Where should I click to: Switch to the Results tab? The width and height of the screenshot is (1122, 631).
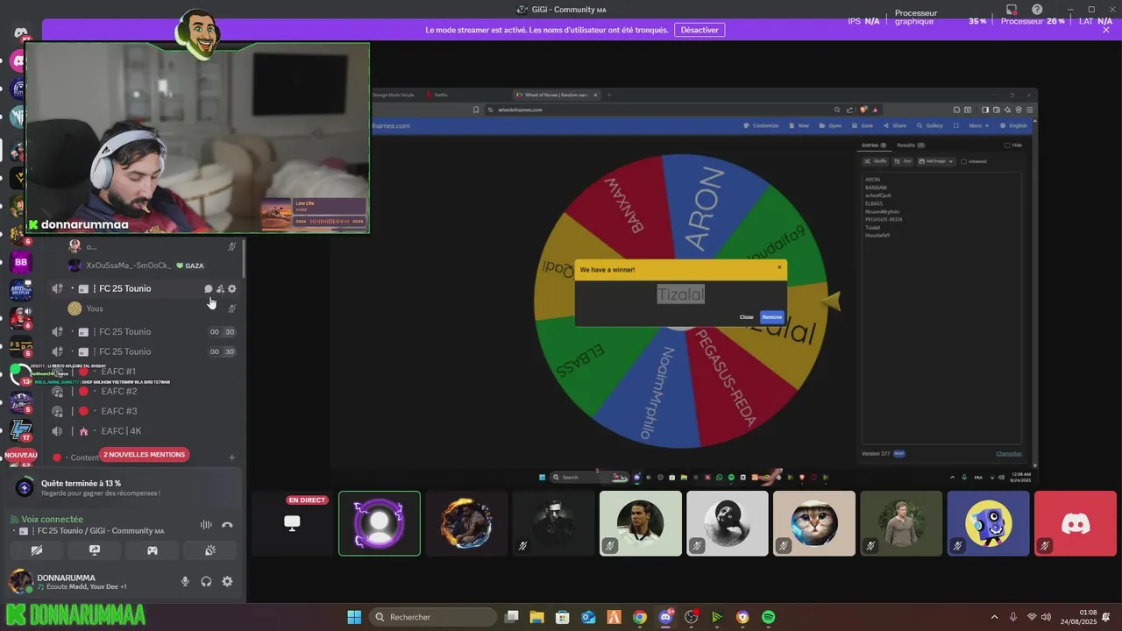pyautogui.click(x=910, y=145)
